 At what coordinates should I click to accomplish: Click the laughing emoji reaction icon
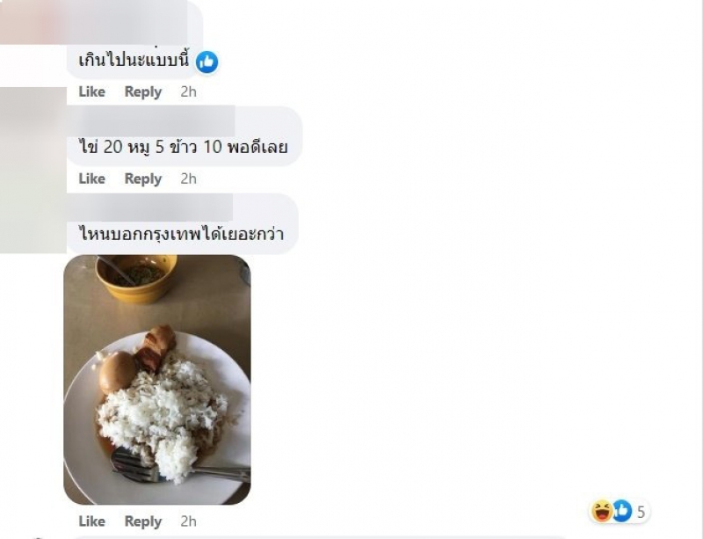pyautogui.click(x=602, y=511)
